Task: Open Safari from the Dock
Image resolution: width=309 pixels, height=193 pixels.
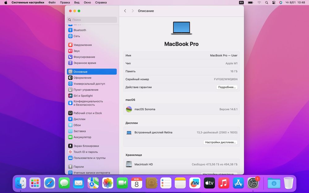Action: [49, 183]
